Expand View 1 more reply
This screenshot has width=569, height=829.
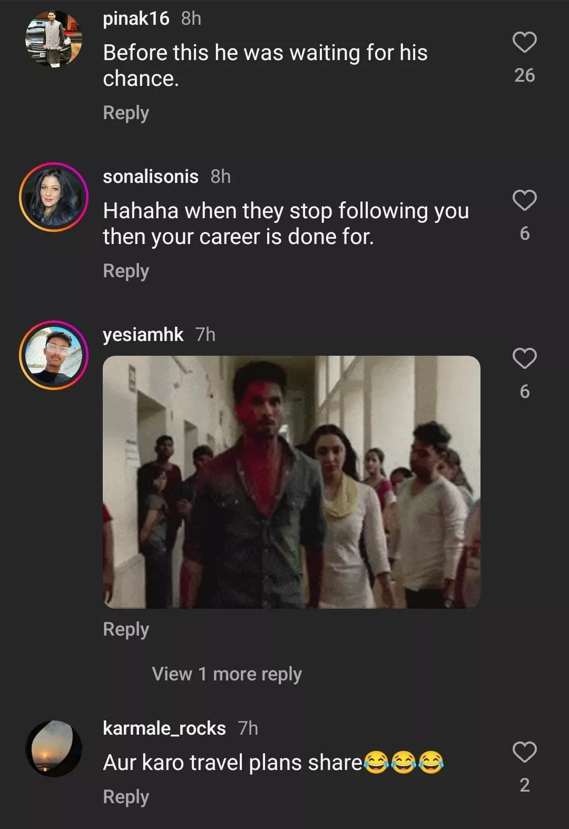[x=227, y=674]
